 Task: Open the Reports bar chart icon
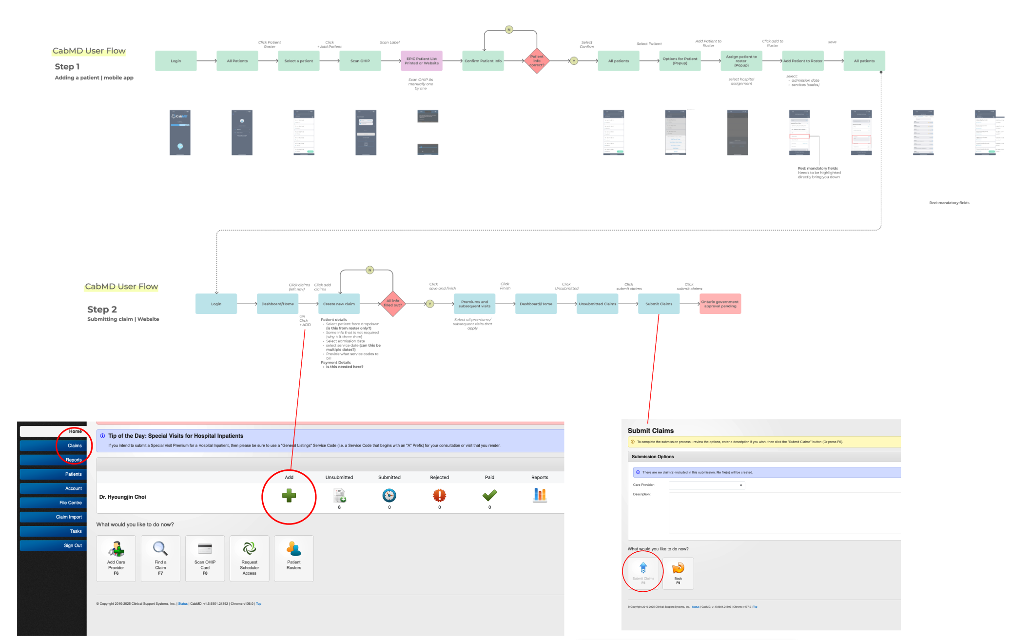point(540,495)
